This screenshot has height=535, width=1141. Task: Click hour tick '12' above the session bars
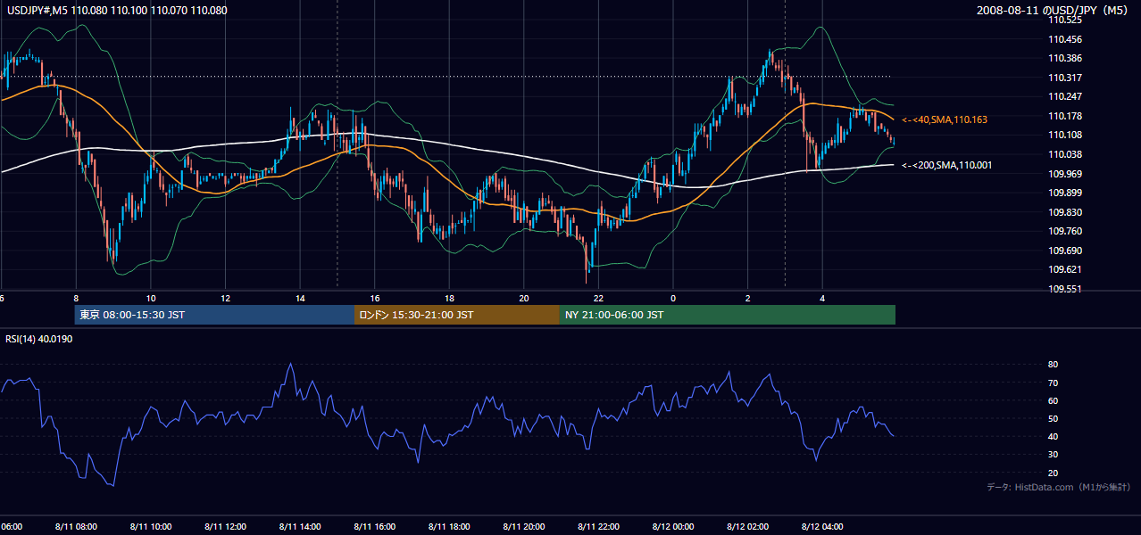(x=225, y=299)
